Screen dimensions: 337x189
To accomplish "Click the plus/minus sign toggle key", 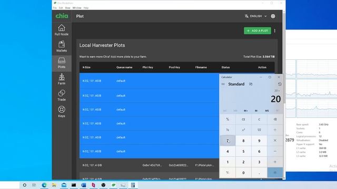I will click(x=227, y=173).
